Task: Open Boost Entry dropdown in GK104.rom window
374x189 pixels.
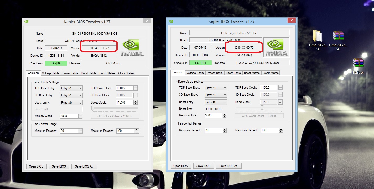Action: tap(71, 103)
